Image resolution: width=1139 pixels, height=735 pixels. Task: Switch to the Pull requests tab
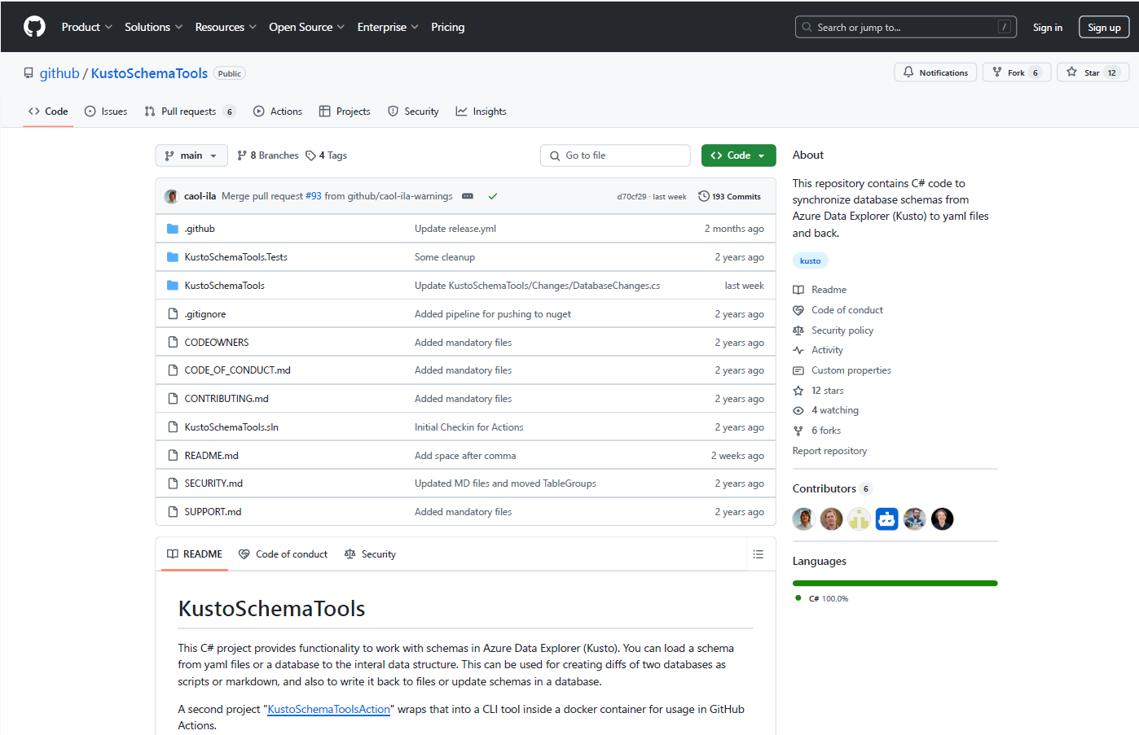pos(189,112)
